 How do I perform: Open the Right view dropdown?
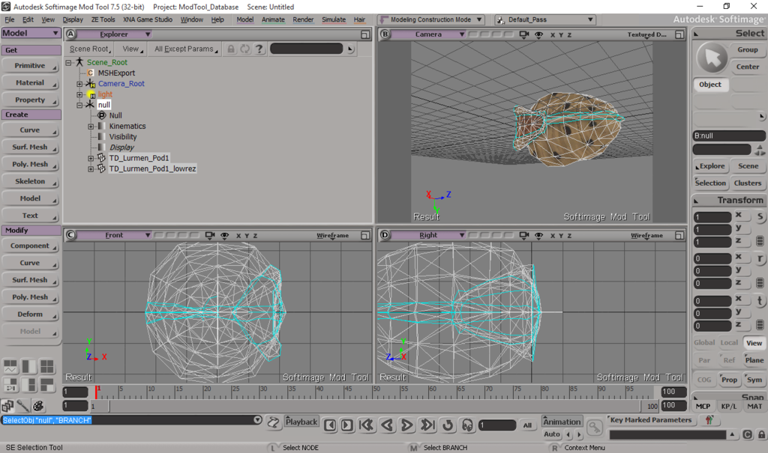click(x=428, y=235)
